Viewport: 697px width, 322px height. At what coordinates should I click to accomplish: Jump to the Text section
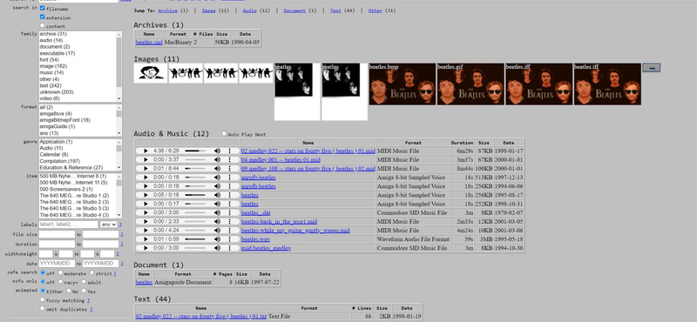click(335, 10)
